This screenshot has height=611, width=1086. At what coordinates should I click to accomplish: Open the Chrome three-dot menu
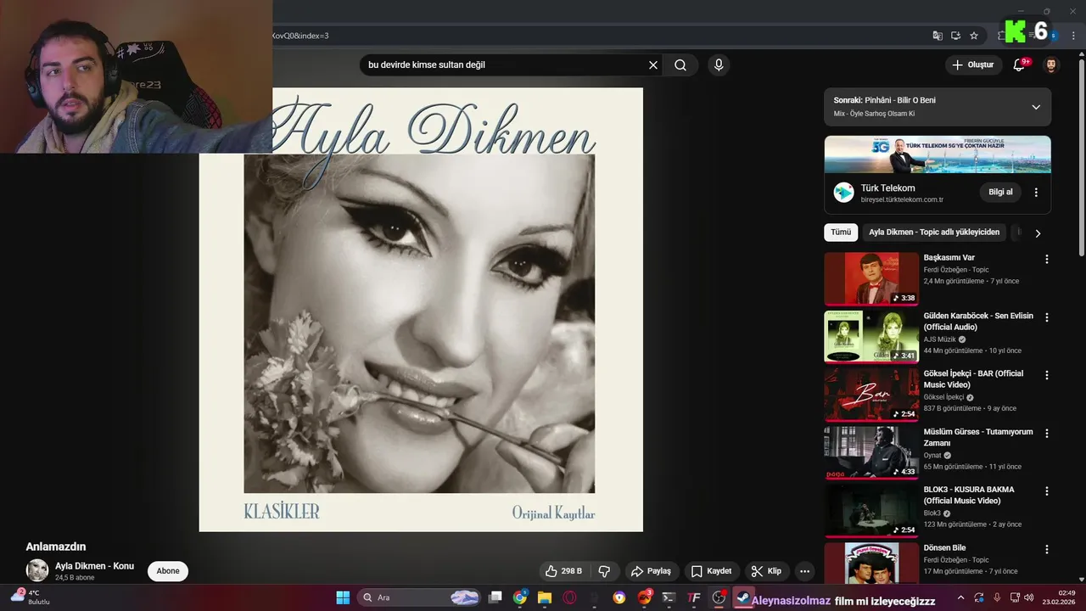tap(1074, 36)
